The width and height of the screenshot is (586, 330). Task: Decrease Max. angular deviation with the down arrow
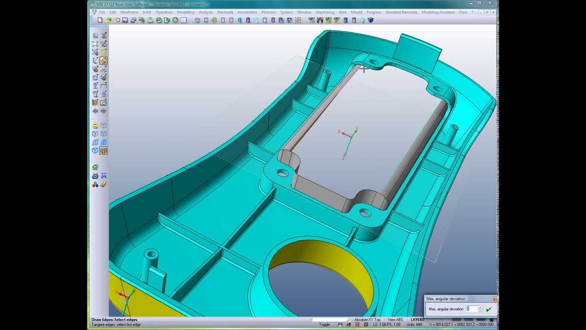coord(480,311)
